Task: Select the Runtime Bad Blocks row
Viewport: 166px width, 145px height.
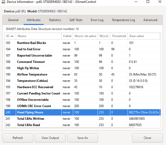Action: click(x=32, y=43)
